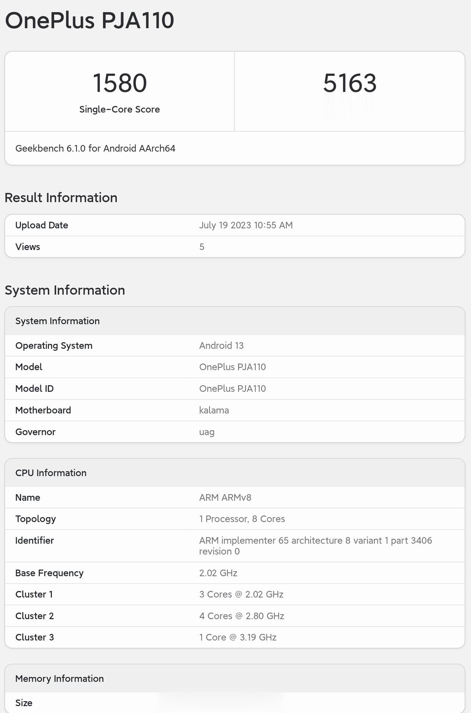This screenshot has height=713, width=471.
Task: Click the CPU Information table header
Action: (51, 473)
